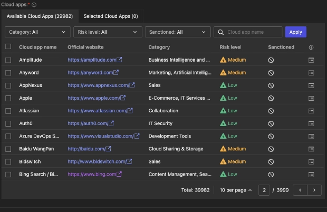Image resolution: width=327 pixels, height=212 pixels.
Task: Open the www.bidswitch.com link
Action: (100, 161)
